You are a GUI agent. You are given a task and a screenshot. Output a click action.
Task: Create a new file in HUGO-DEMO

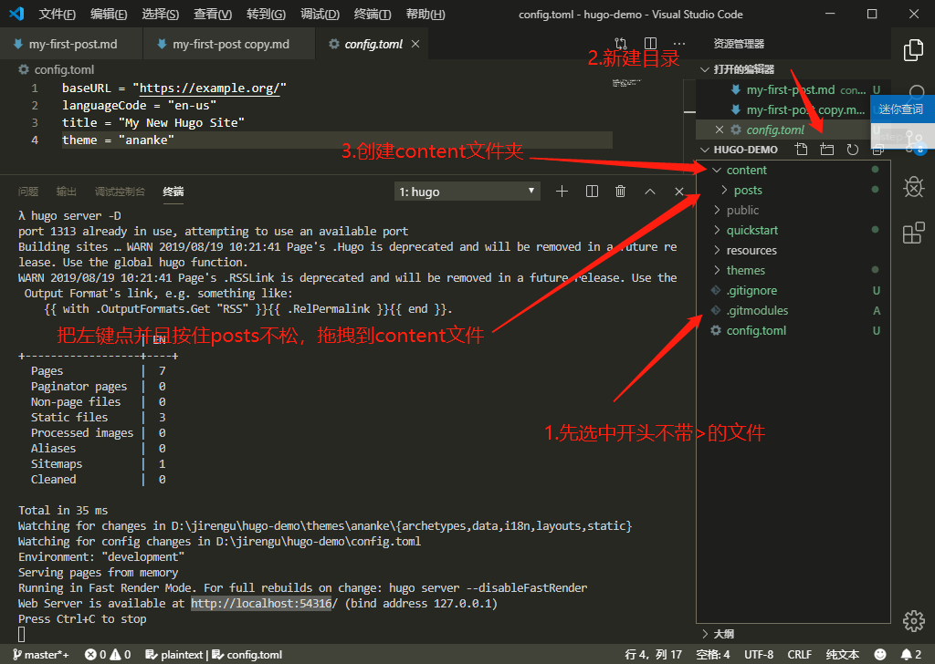[802, 150]
